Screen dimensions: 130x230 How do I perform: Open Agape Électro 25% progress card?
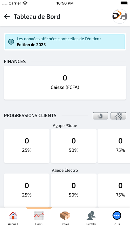click(27, 190)
